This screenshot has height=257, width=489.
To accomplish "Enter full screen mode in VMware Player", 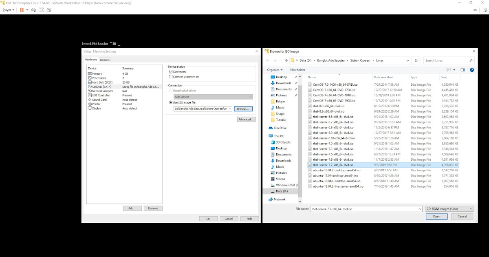I will point(41,10).
